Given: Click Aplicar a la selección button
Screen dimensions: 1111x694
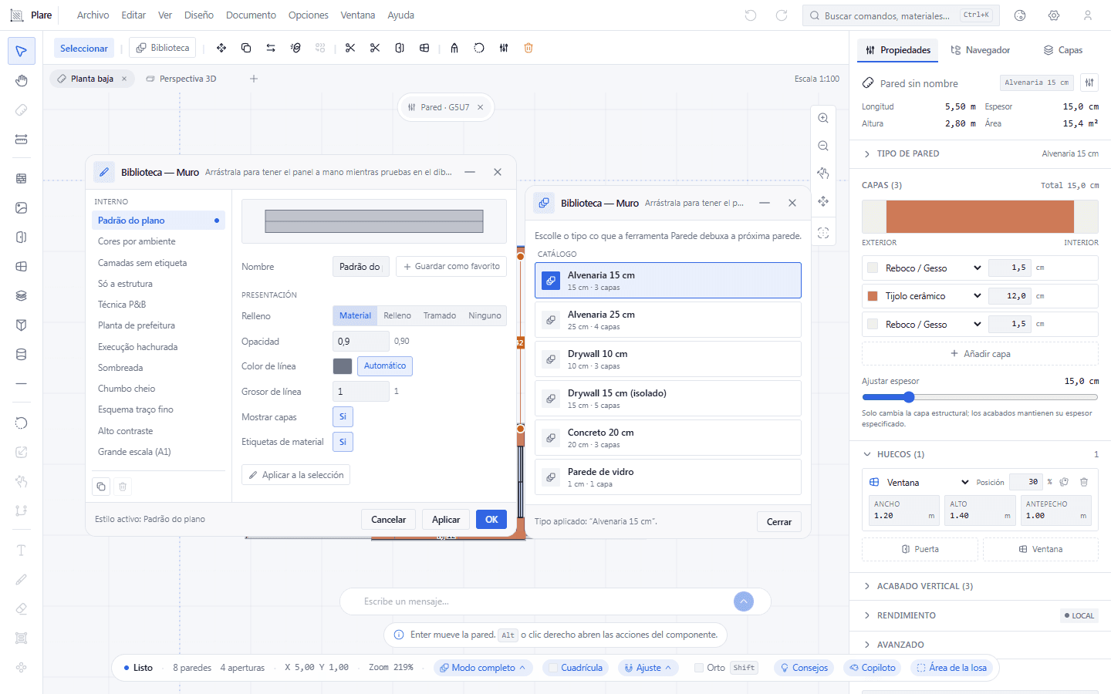Looking at the screenshot, I should point(295,475).
